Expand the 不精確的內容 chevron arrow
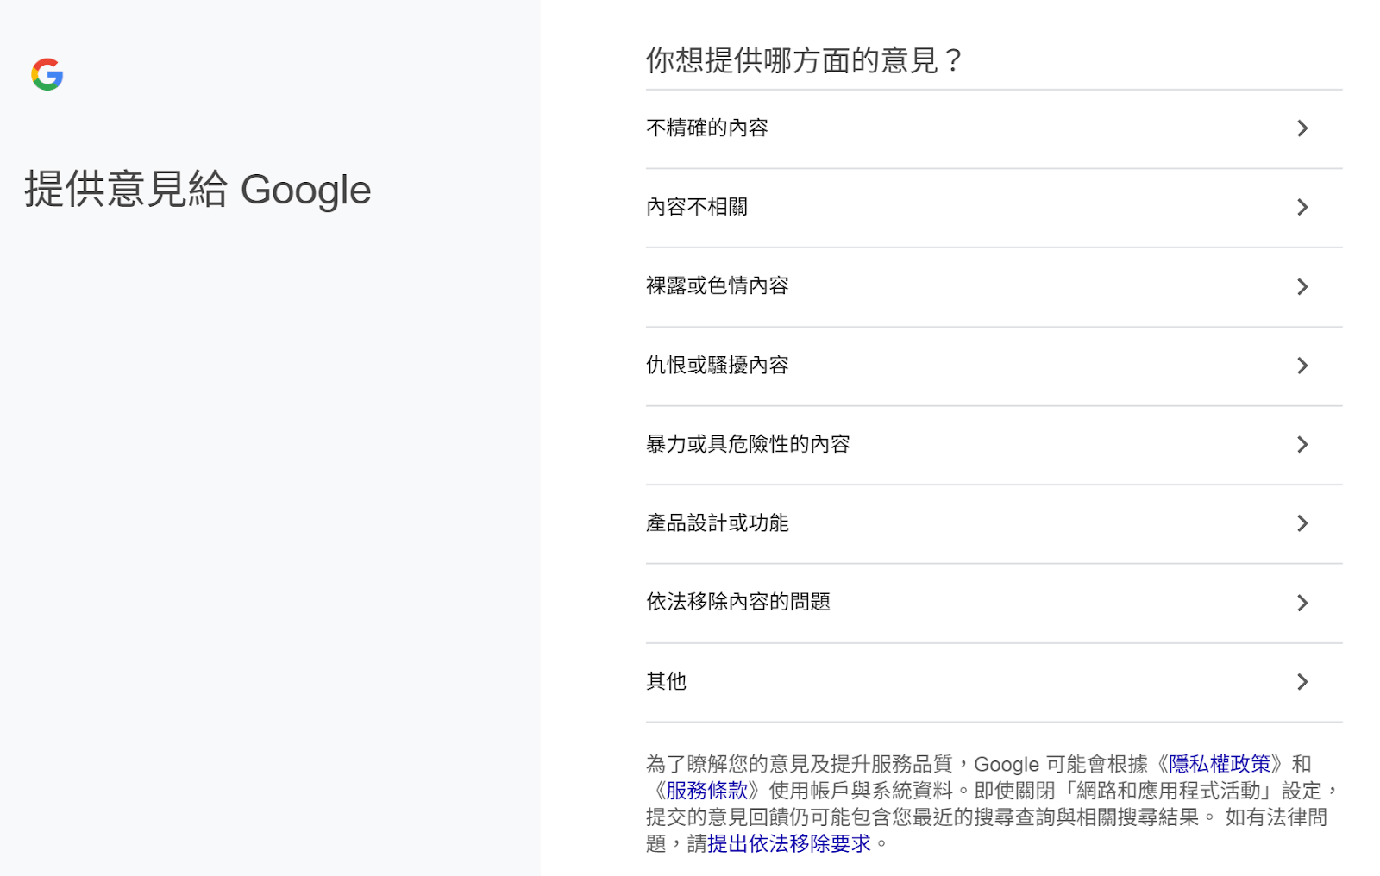The height and width of the screenshot is (876, 1380). coord(1303,128)
